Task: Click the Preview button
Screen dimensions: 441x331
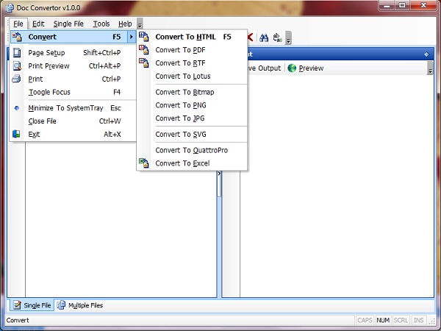Action: [x=306, y=68]
